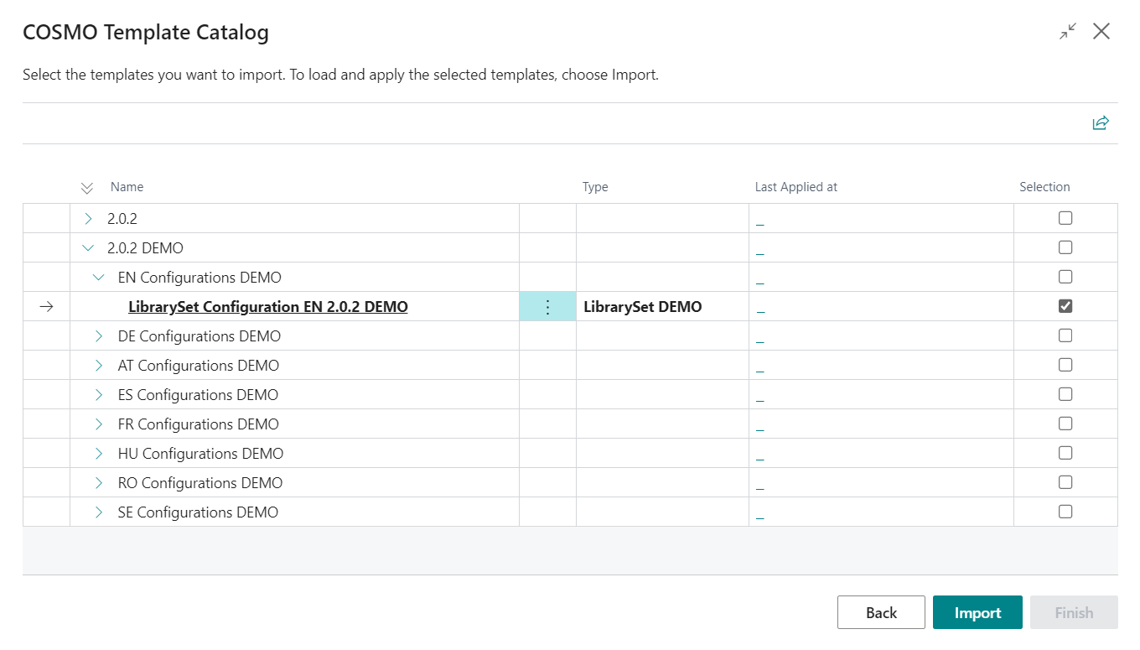Close the COSMO Template Catalog dialog
The image size is (1140, 650).
click(x=1101, y=32)
